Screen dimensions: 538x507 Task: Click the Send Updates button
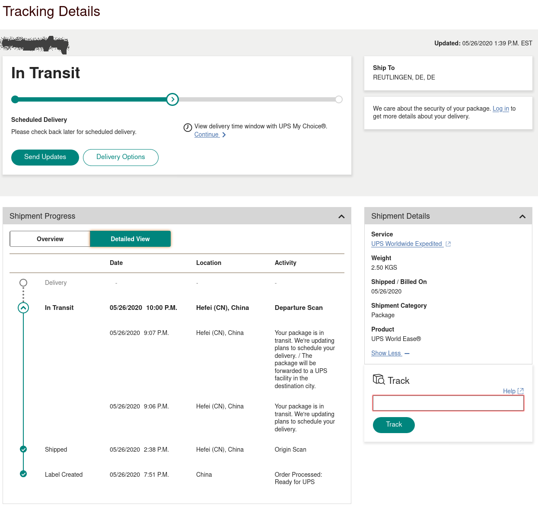[x=45, y=157]
